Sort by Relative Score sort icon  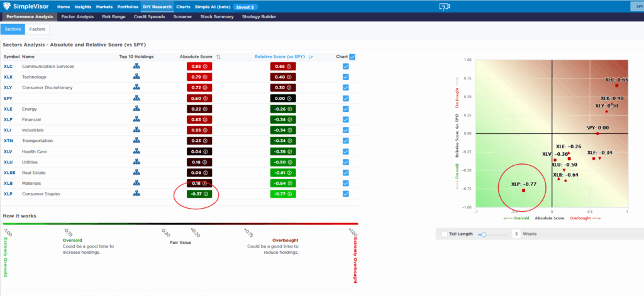coord(311,57)
